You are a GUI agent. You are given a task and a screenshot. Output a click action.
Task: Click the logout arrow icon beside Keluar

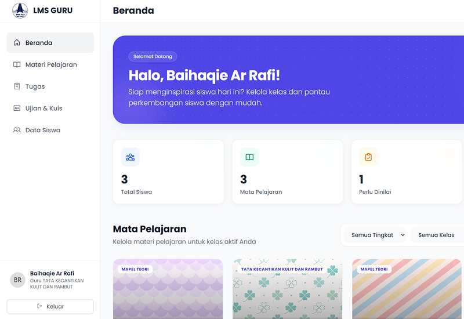click(x=39, y=306)
